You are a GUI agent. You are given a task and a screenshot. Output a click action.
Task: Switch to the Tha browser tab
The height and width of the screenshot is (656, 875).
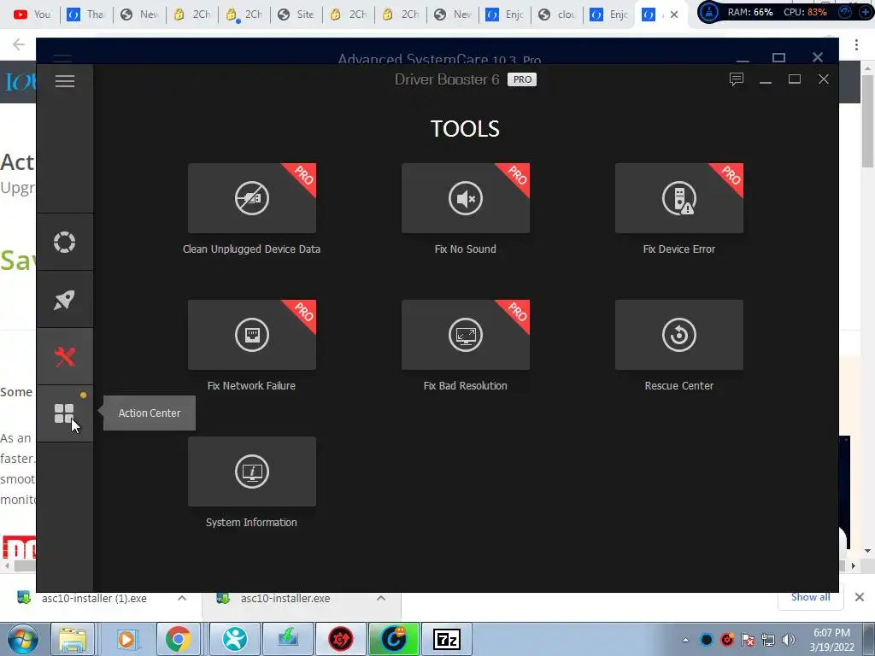coord(85,15)
